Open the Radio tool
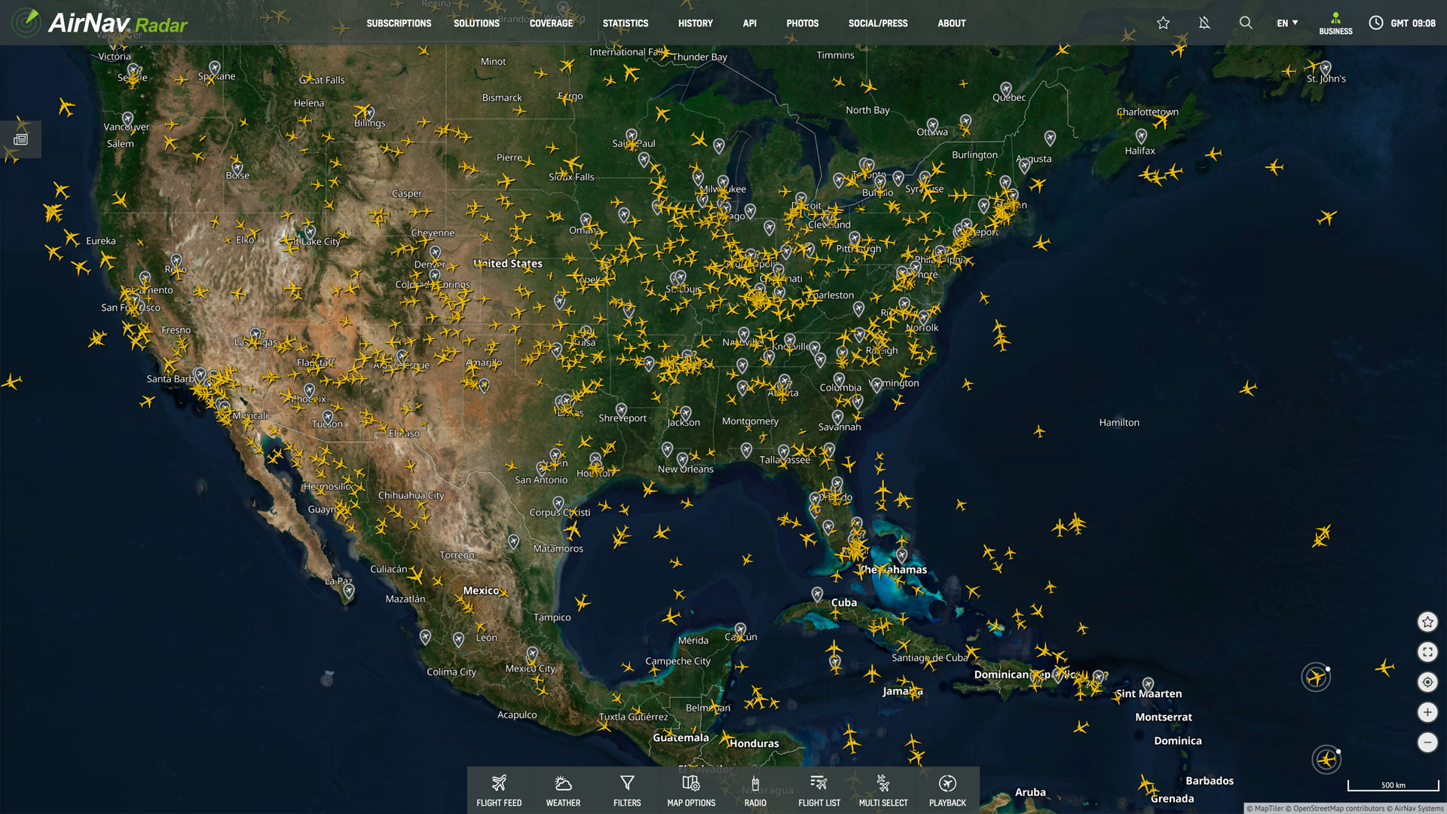Image resolution: width=1447 pixels, height=814 pixels. [755, 790]
